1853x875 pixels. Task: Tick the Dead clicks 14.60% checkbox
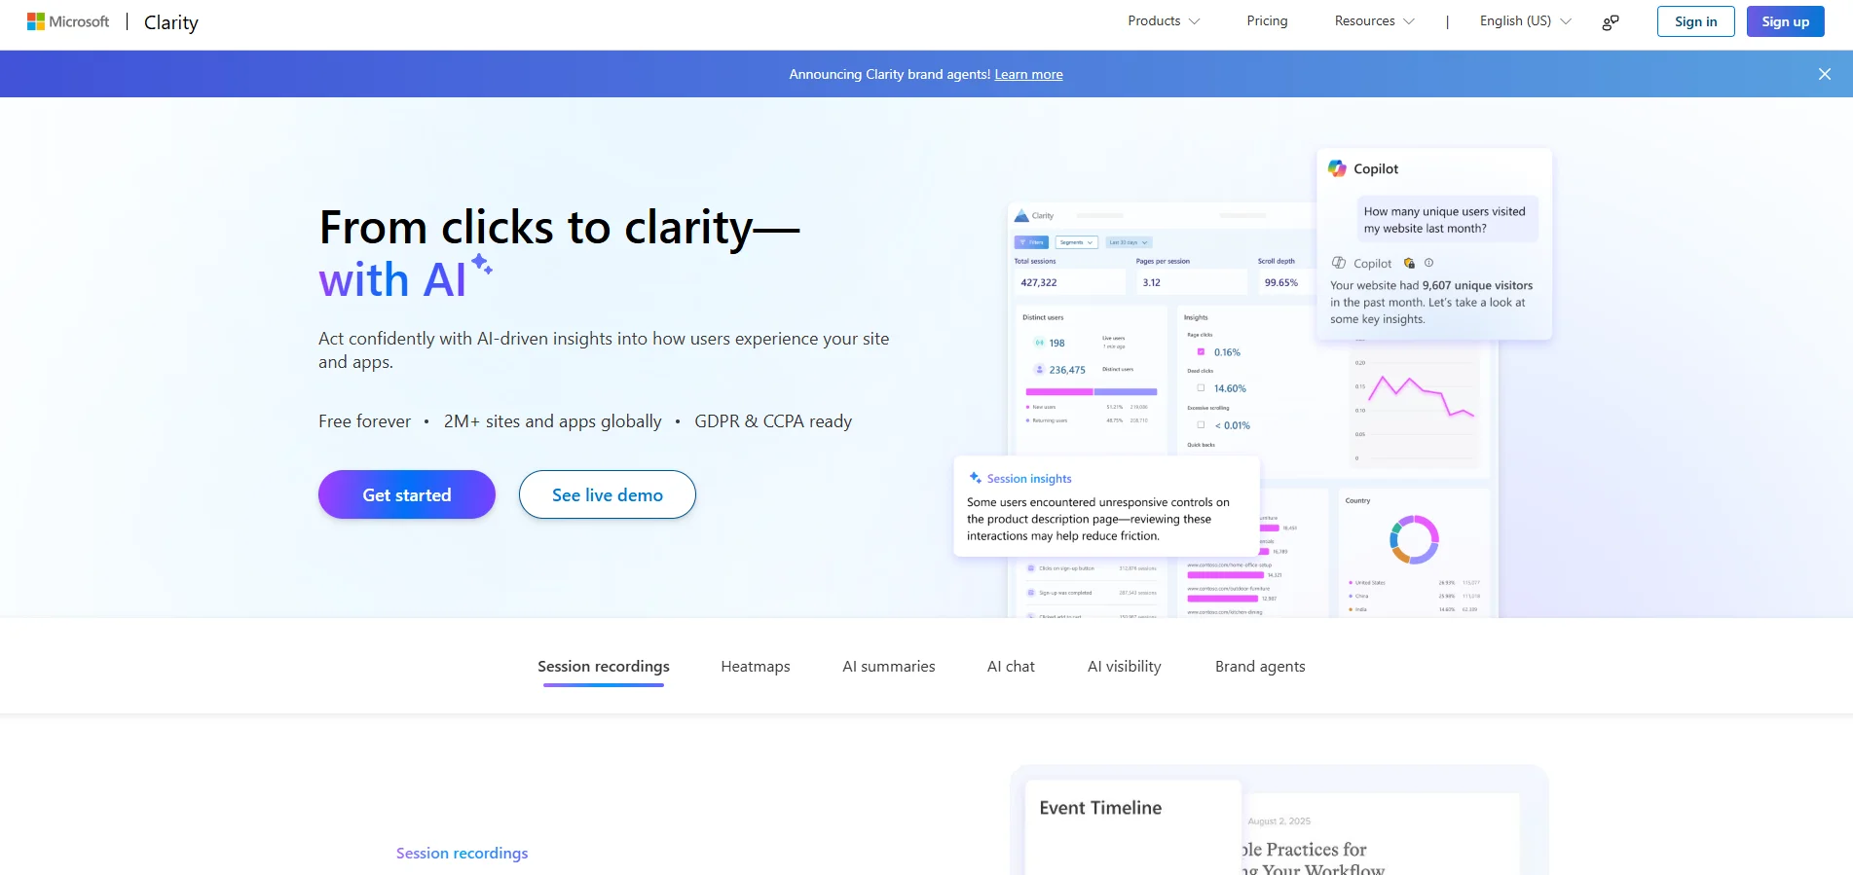click(1201, 387)
